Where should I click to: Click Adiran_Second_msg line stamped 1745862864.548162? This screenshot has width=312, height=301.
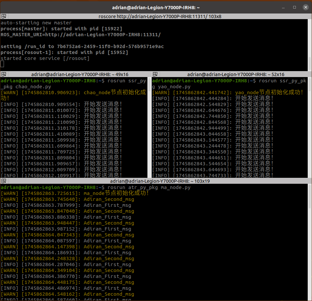point(68,294)
